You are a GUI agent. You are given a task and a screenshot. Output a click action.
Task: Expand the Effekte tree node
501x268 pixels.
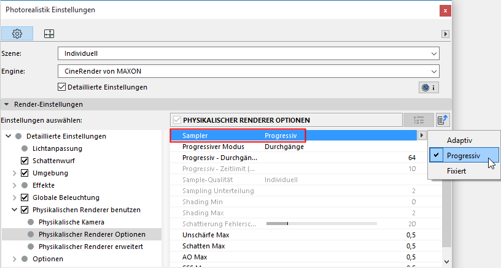14,185
